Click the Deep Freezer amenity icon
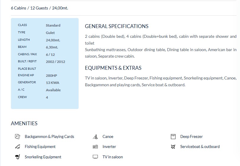The width and height of the screenshot is (240, 166). (173, 136)
